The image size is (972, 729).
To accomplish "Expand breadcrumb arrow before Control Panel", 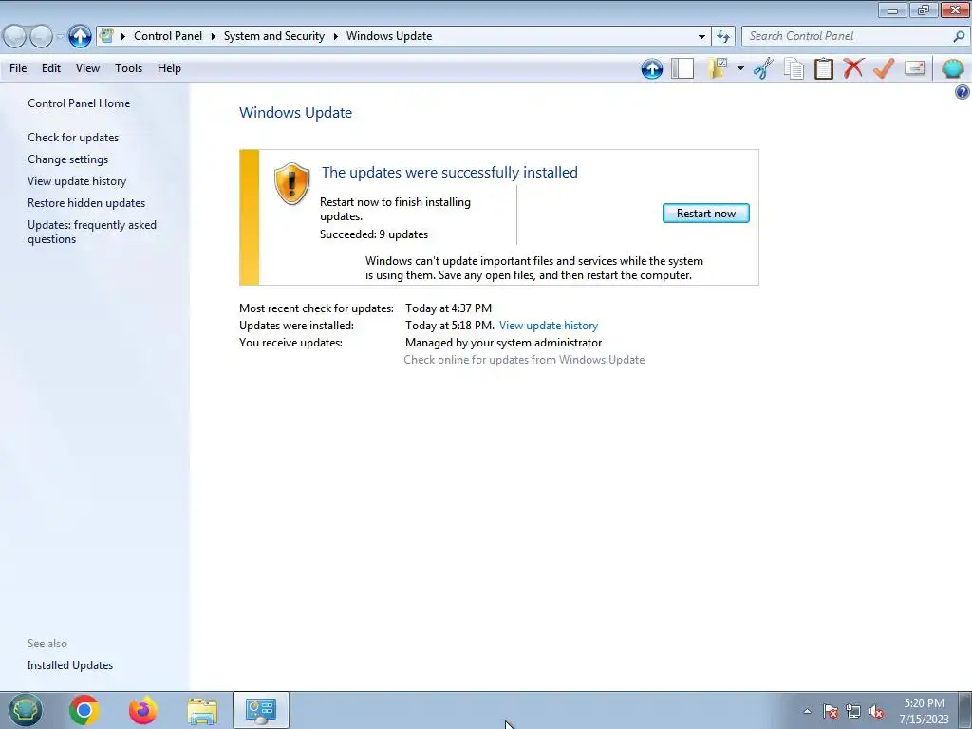I will click(122, 36).
